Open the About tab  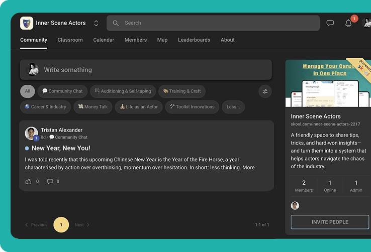click(x=228, y=40)
